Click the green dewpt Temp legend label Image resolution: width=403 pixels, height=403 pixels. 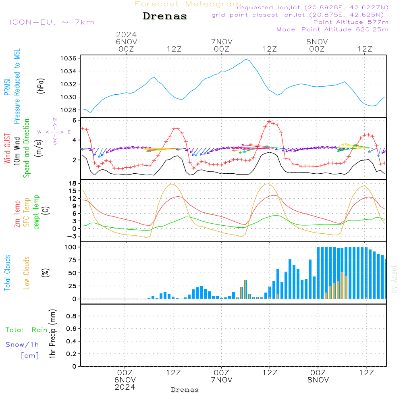pyautogui.click(x=36, y=212)
